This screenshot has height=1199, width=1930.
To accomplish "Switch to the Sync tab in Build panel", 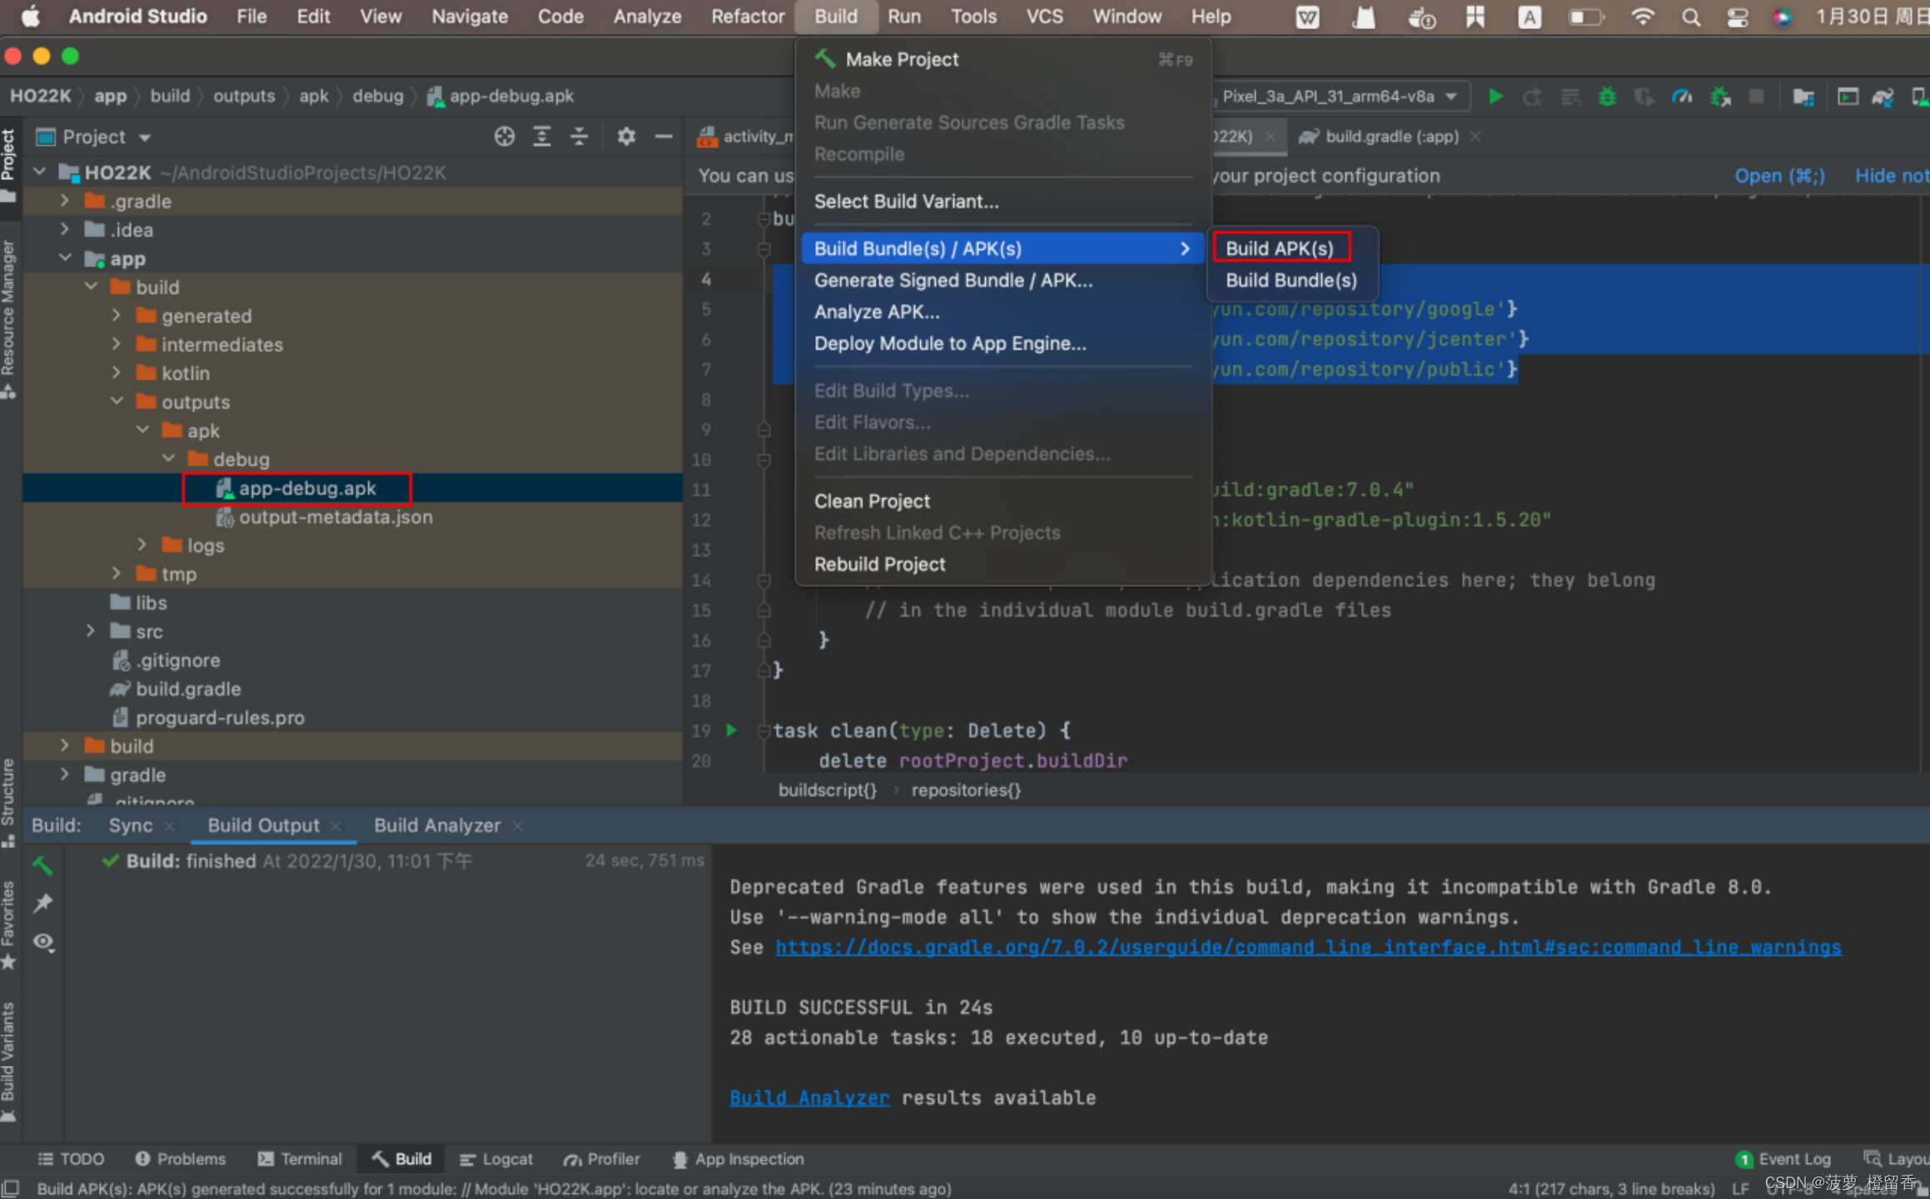I will pyautogui.click(x=131, y=825).
